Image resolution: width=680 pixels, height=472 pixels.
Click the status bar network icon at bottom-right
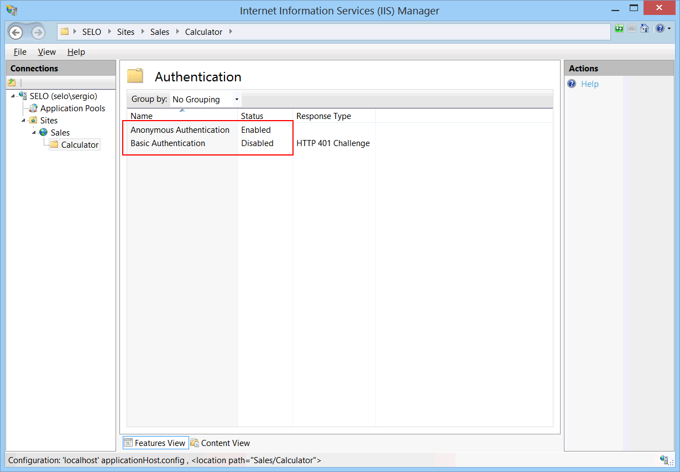pos(665,459)
